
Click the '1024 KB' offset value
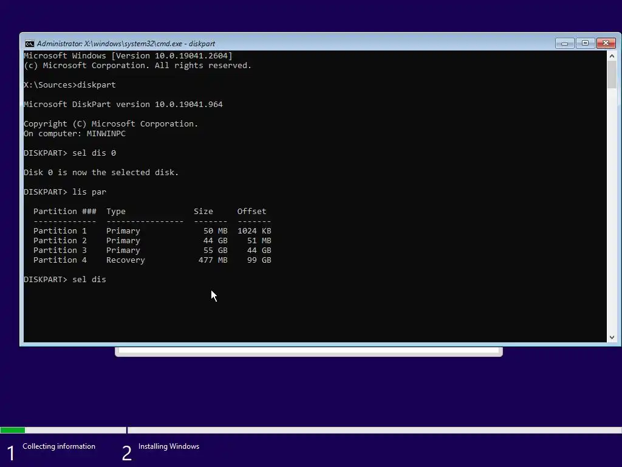click(255, 230)
